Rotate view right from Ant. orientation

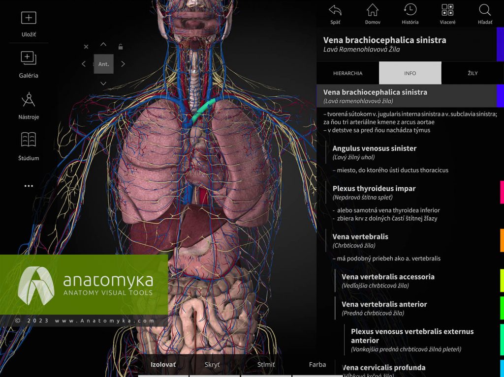(123, 63)
